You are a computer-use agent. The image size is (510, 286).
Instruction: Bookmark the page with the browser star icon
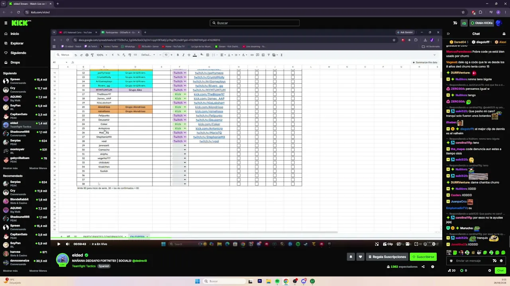click(463, 12)
